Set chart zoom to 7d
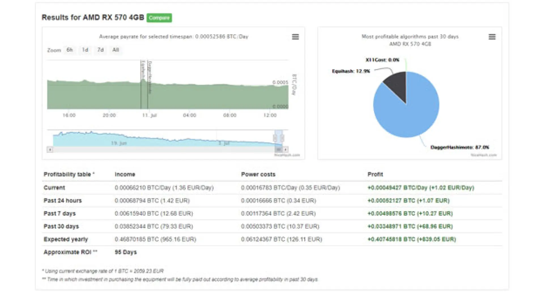The height and width of the screenshot is (306, 544). point(100,50)
